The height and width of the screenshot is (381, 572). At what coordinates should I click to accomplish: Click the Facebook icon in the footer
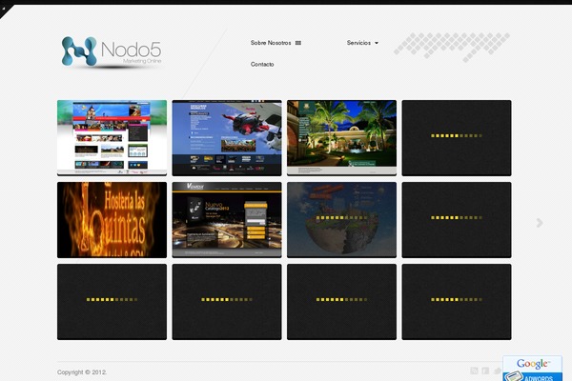[485, 371]
